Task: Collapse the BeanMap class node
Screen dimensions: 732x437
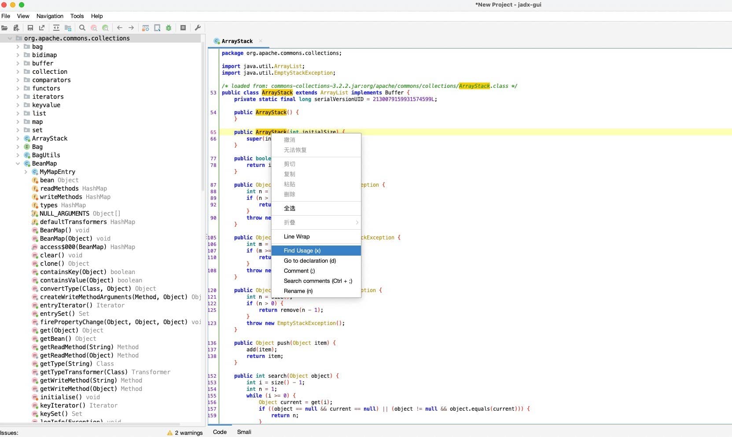Action: (x=18, y=163)
